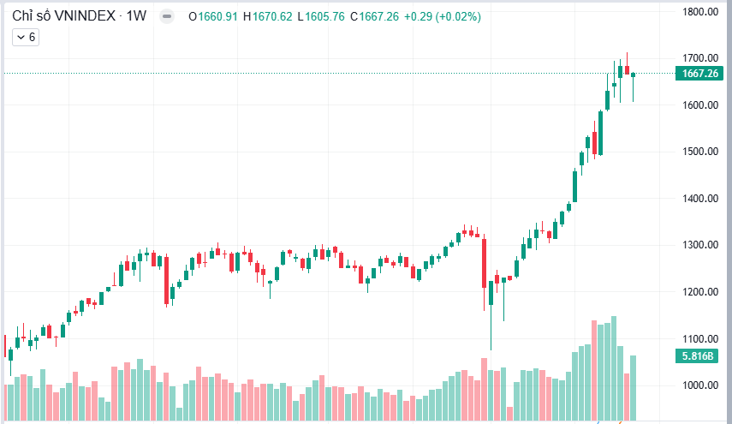Click the +0.29 (+0.02%) change value
The width and height of the screenshot is (732, 424).
pos(442,17)
